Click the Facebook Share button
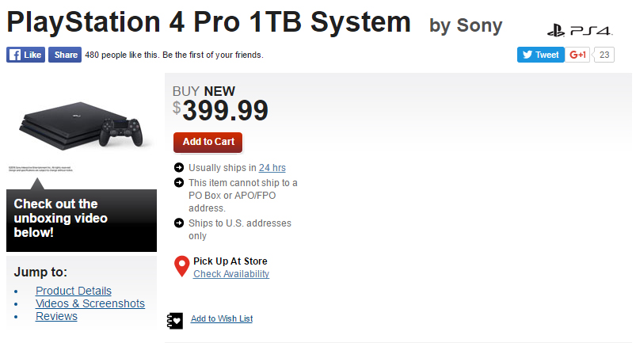This screenshot has width=636, height=343. (x=65, y=55)
